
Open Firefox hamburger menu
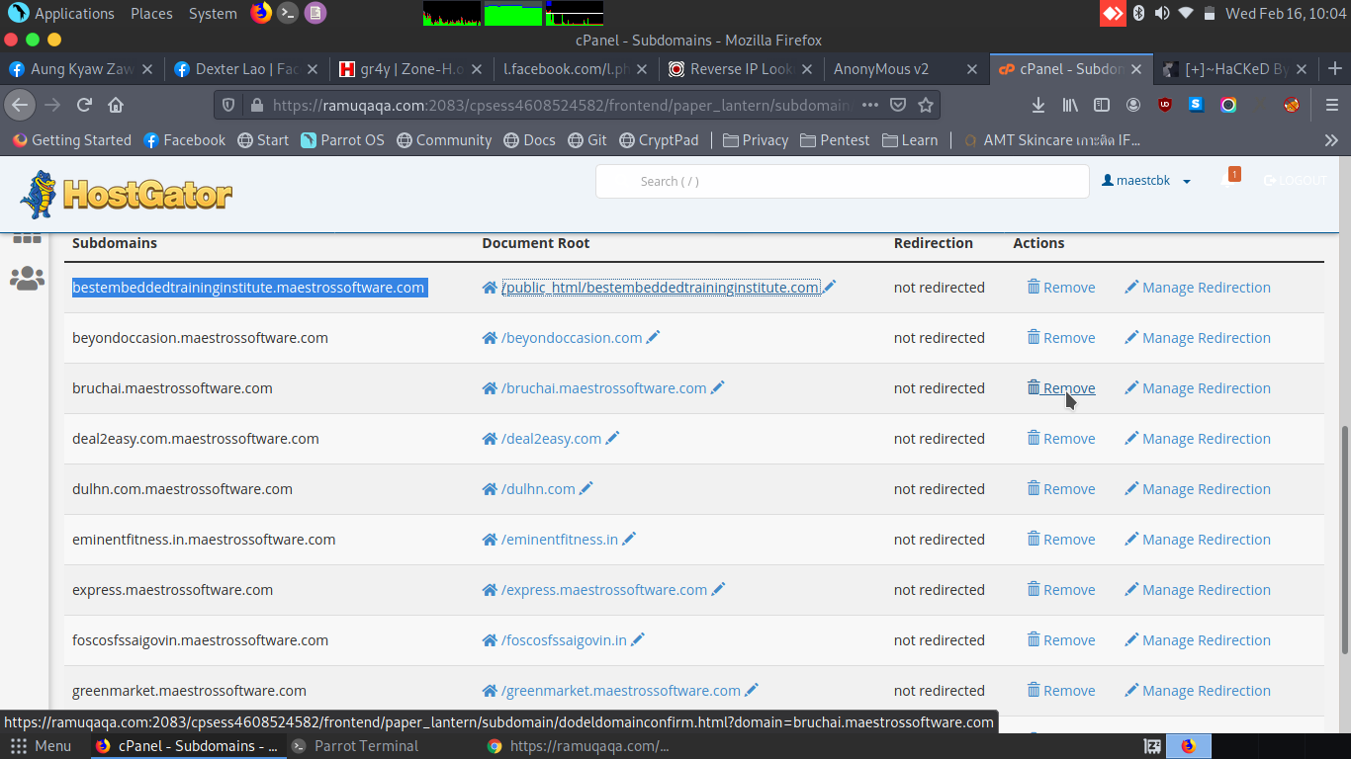1331,105
